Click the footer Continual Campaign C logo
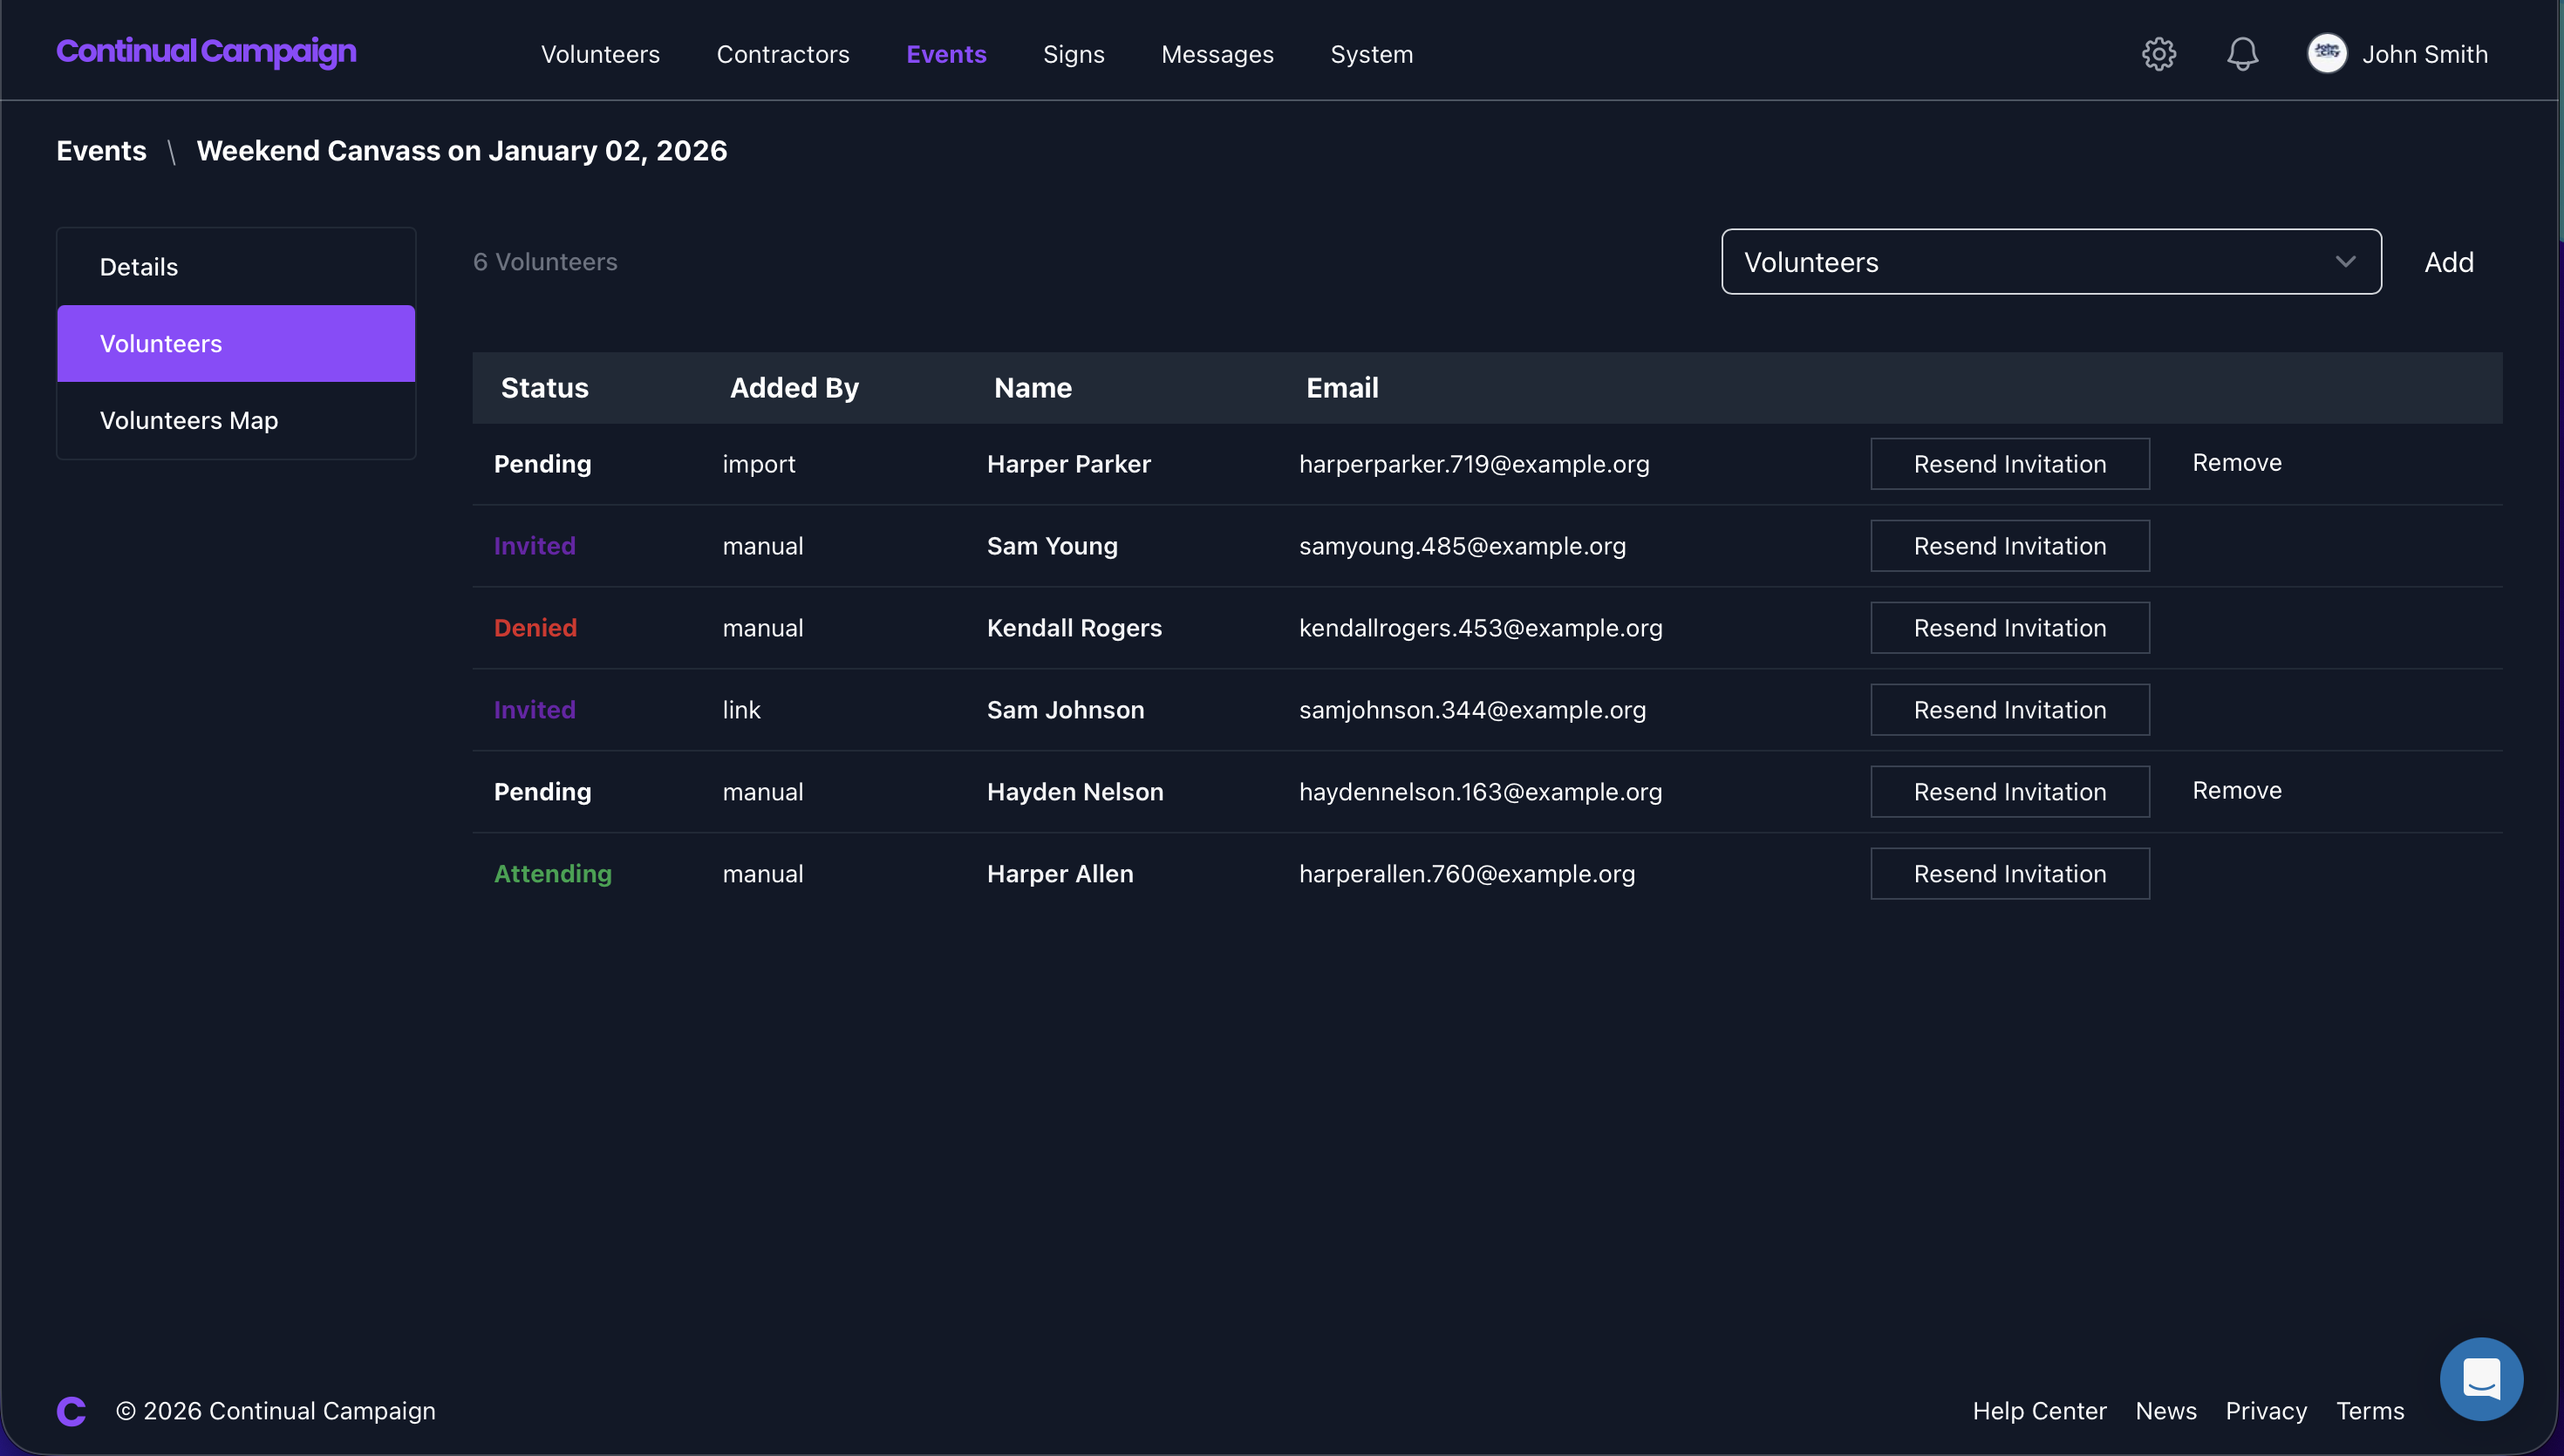The height and width of the screenshot is (1456, 2564). [70, 1410]
